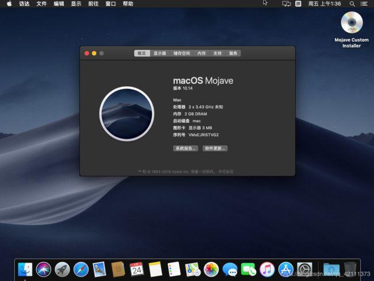Click the menu bar clock 周五 上午1:36
This screenshot has height=281, width=374.
[x=325, y=4]
